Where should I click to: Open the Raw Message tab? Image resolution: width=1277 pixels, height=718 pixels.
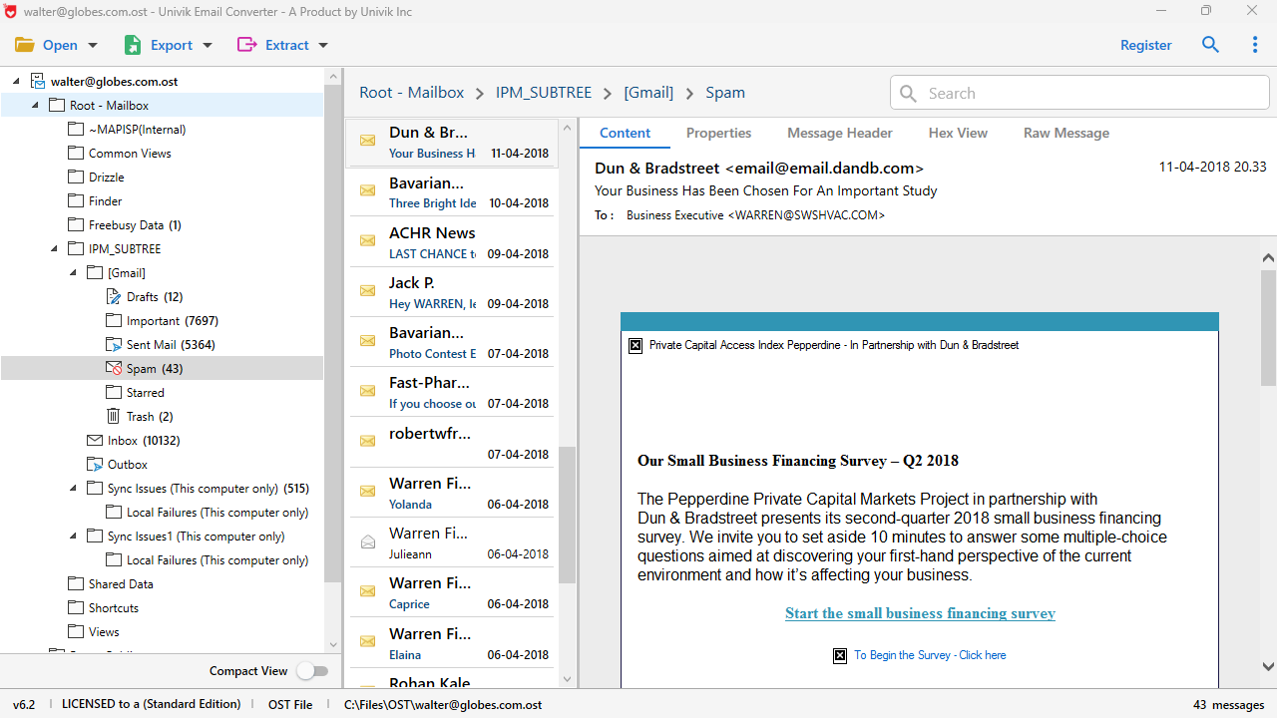point(1065,133)
